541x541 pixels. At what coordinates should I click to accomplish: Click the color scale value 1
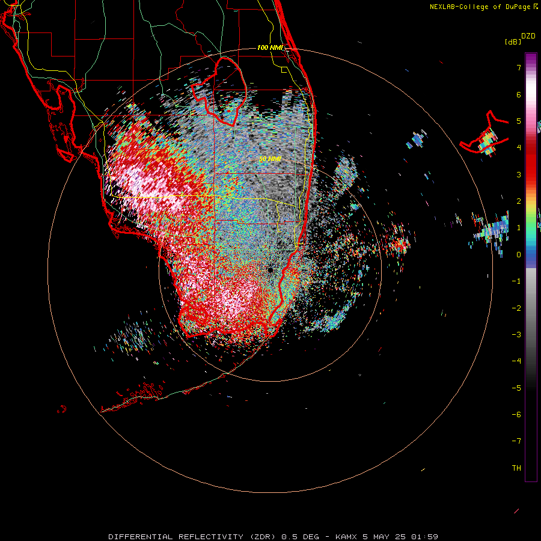[519, 228]
